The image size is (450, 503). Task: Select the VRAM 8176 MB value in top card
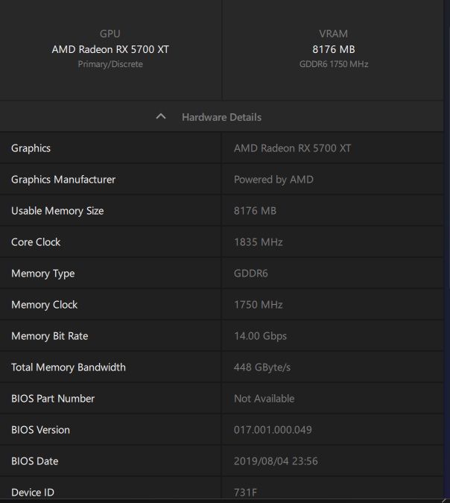[334, 49]
